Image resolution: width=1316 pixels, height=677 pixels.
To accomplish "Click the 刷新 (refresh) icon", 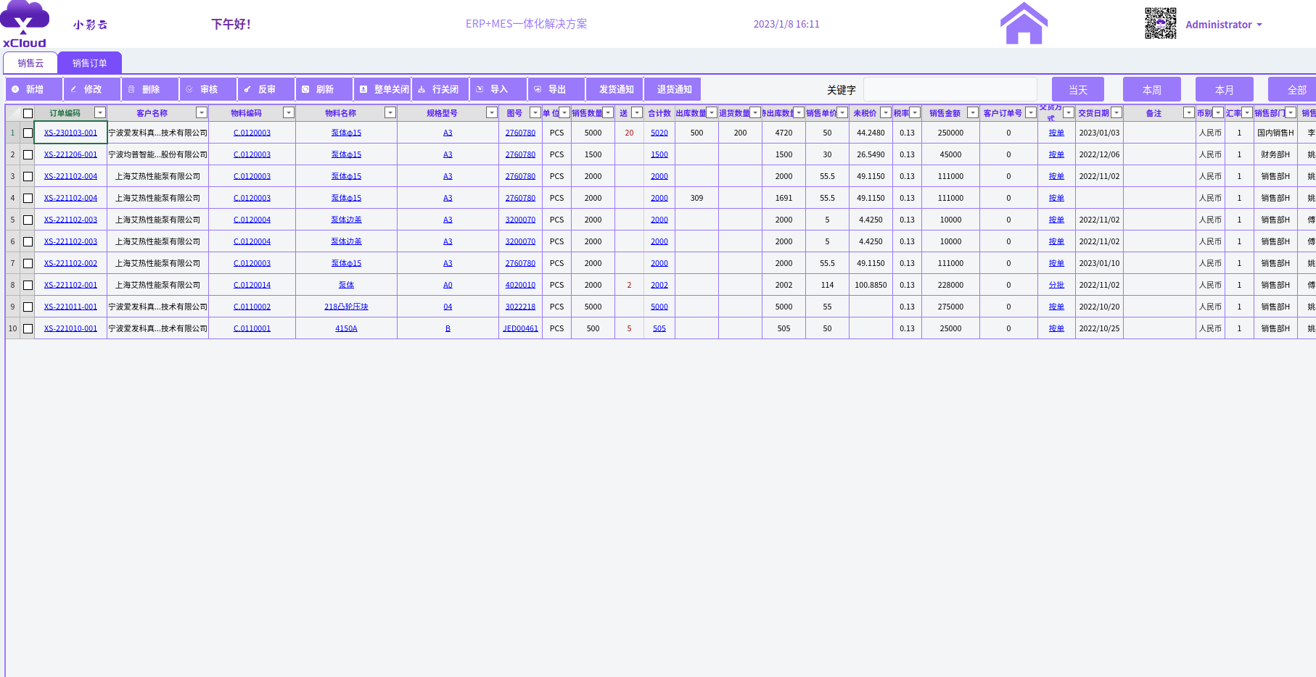I will coord(305,89).
